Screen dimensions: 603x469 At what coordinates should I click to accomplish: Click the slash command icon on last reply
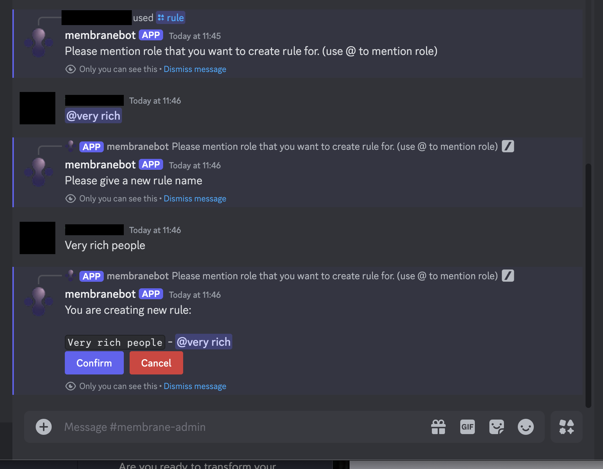[x=508, y=276]
